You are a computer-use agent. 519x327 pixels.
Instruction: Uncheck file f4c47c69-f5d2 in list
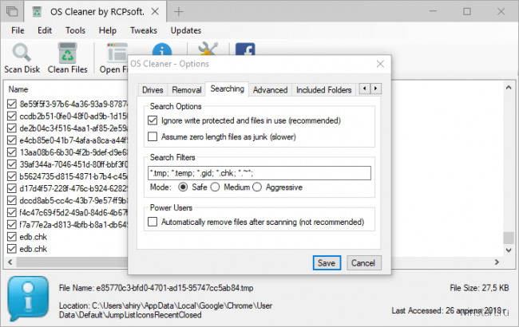pos(12,212)
